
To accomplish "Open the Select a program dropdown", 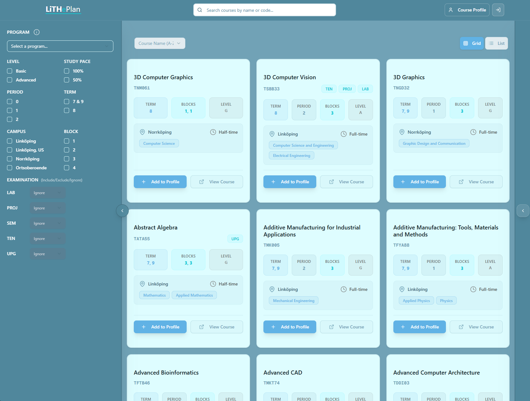I will click(x=60, y=46).
